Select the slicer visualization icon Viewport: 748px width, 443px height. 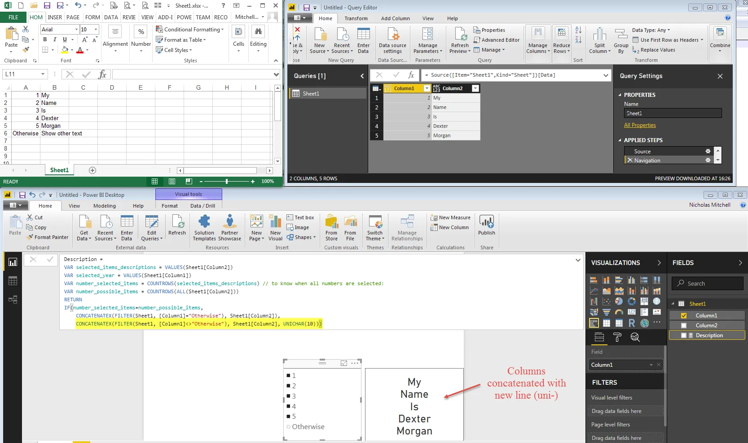tap(594, 323)
